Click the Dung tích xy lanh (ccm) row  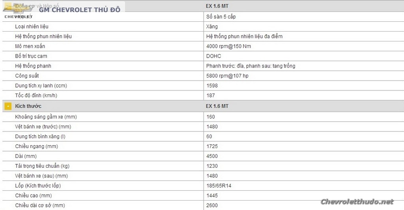[x=203, y=86]
